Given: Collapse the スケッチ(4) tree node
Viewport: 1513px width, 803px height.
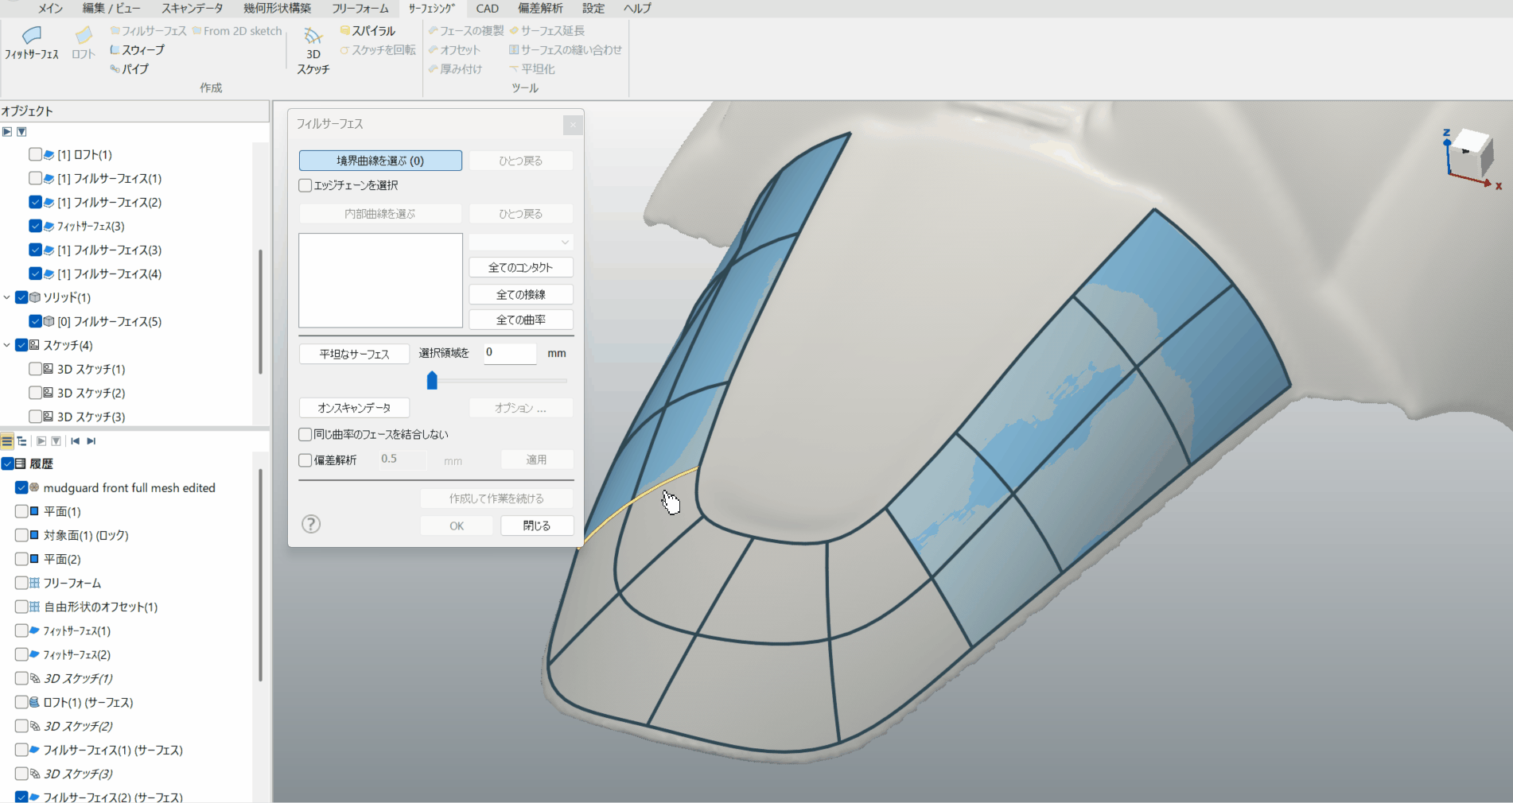Looking at the screenshot, I should pyautogui.click(x=7, y=345).
